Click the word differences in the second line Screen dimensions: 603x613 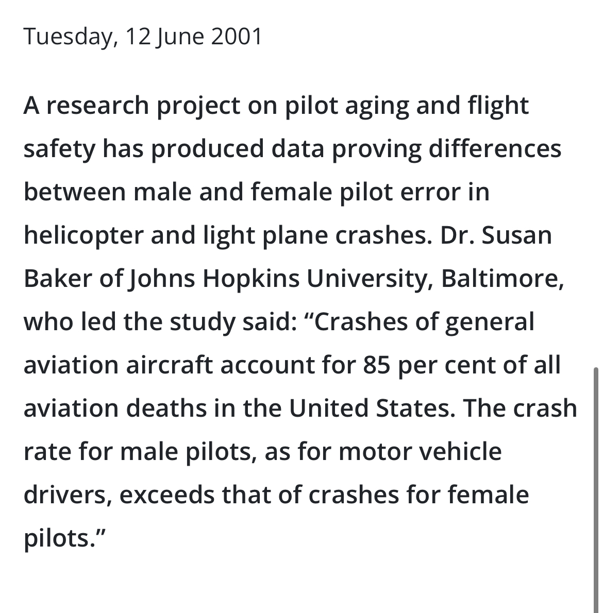coord(495,148)
